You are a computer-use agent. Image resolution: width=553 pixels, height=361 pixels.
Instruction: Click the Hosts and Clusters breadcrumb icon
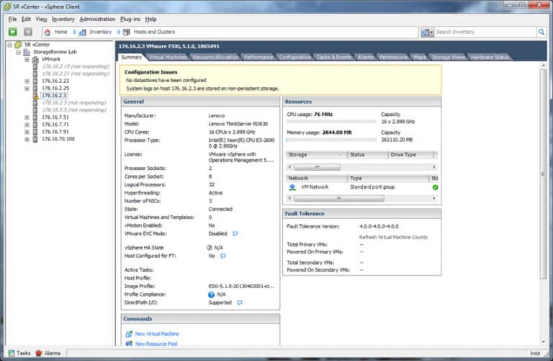click(126, 32)
